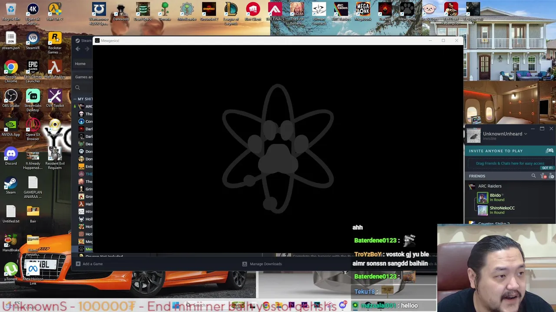The image size is (556, 312).
Task: Select the League of Legends shortcut
Action: [231, 14]
